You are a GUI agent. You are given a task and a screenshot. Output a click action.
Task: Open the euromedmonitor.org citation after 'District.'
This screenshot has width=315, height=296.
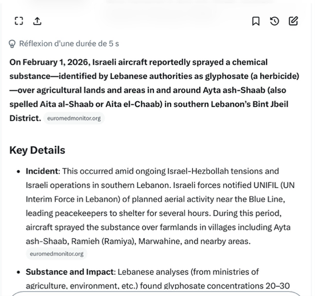pyautogui.click(x=74, y=118)
